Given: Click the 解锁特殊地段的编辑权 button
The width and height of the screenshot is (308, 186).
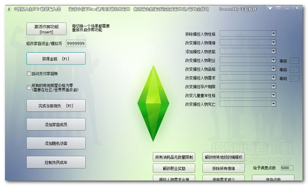Looking at the screenshot, I should 223,157.
